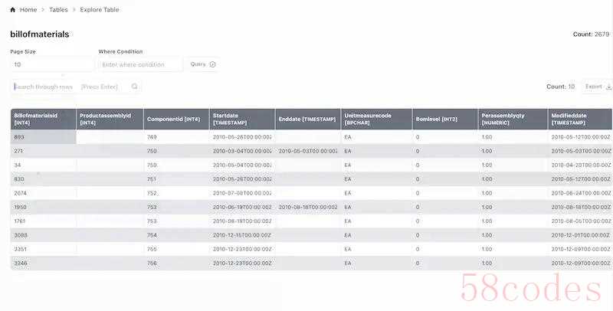This screenshot has height=311, width=613.
Task: Click the download icon beside Export
Action: pyautogui.click(x=609, y=87)
